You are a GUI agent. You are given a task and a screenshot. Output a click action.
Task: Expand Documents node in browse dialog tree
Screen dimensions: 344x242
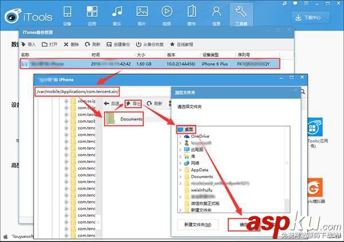(x=181, y=177)
